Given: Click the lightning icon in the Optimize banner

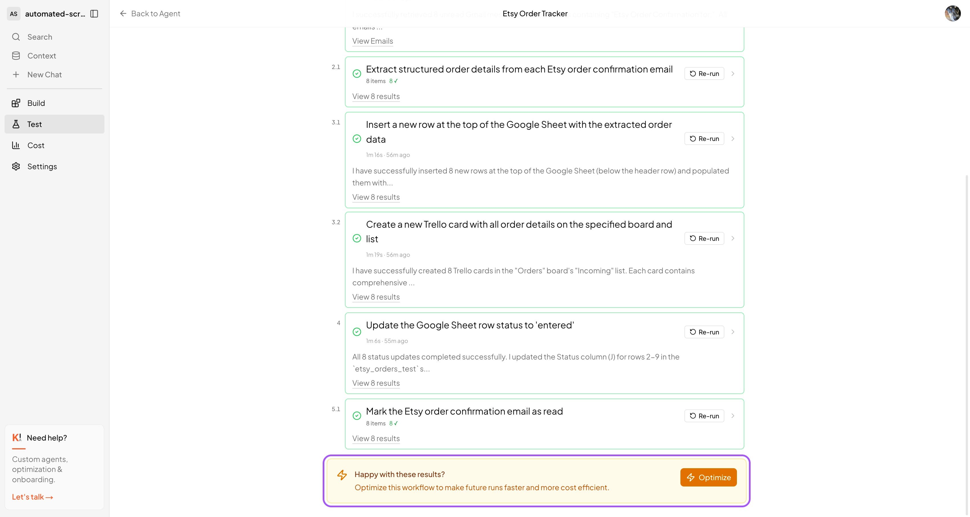Looking at the screenshot, I should (x=342, y=476).
